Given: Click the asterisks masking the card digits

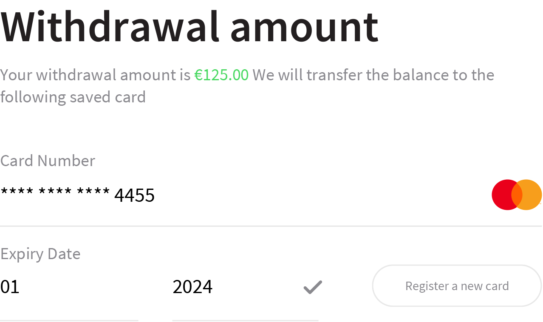Looking at the screenshot, I should pos(55,192).
